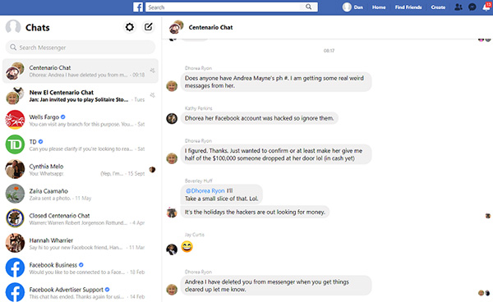
Task: Click Centenario Chat header group avatar
Action: [176, 27]
